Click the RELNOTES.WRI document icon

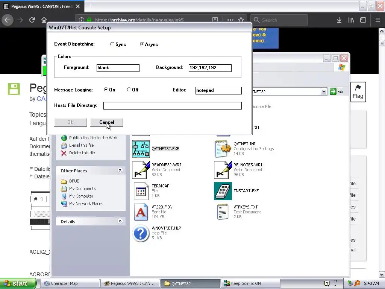coord(223,170)
